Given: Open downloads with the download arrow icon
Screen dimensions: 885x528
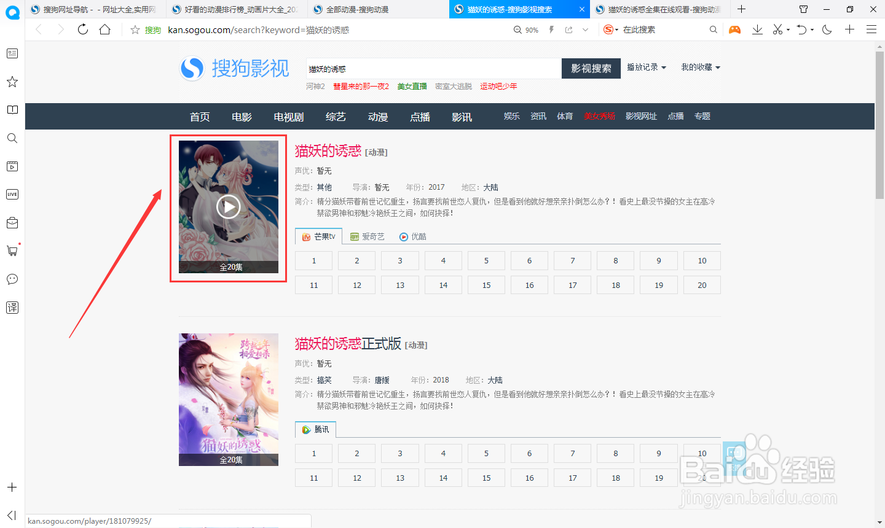Looking at the screenshot, I should (757, 29).
